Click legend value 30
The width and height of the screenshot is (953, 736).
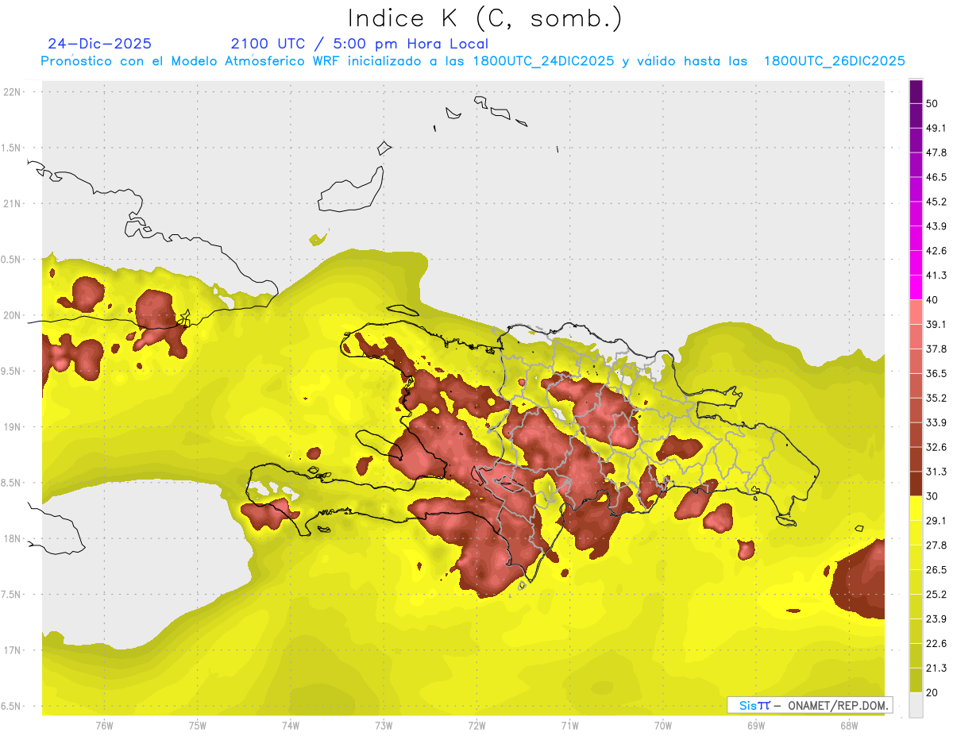(x=932, y=496)
